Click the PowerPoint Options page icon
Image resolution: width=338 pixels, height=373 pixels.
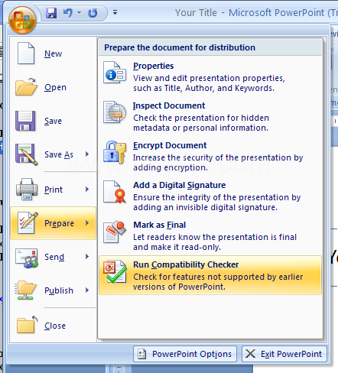(142, 354)
